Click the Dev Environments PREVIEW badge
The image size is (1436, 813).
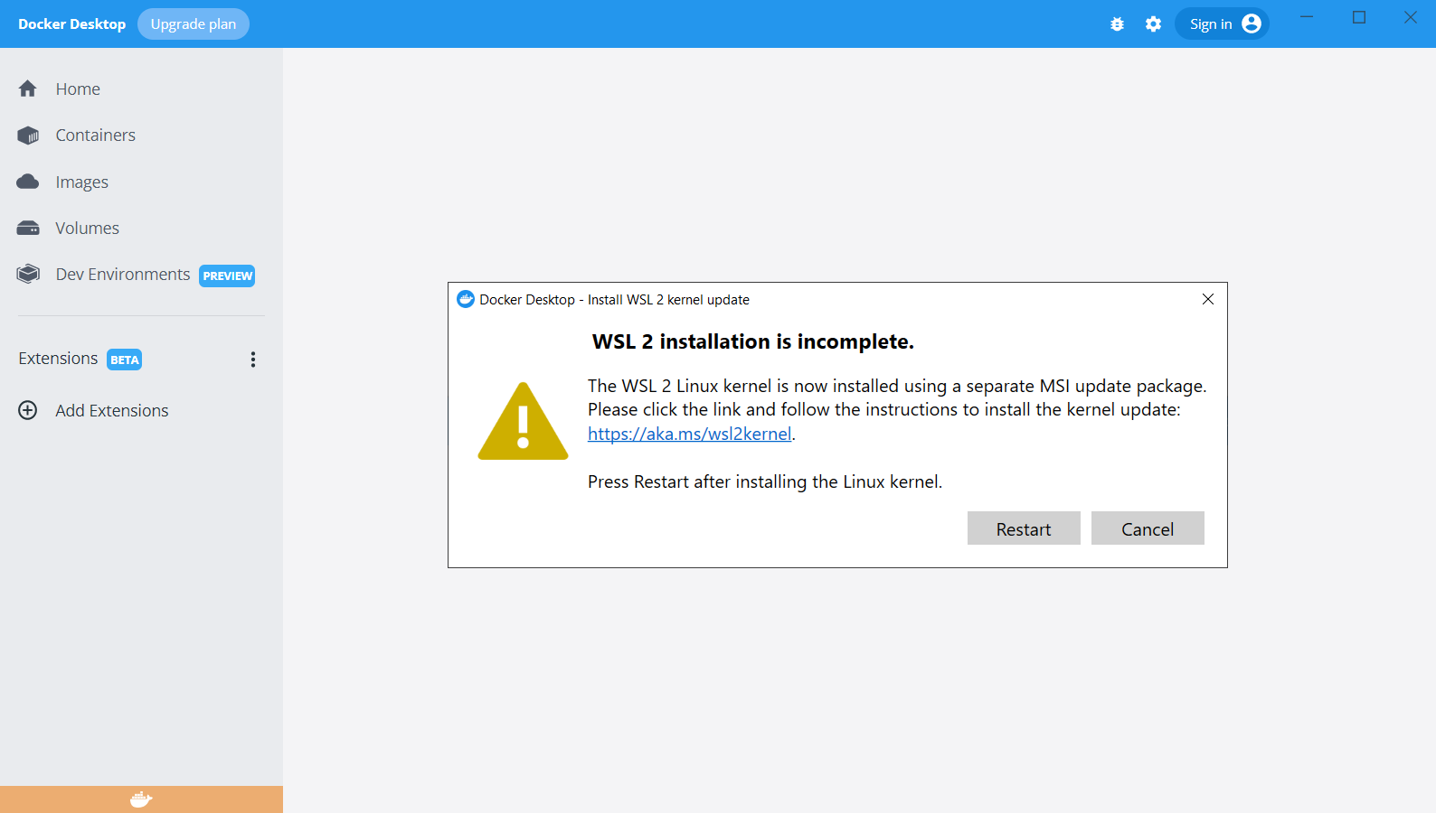click(x=227, y=276)
